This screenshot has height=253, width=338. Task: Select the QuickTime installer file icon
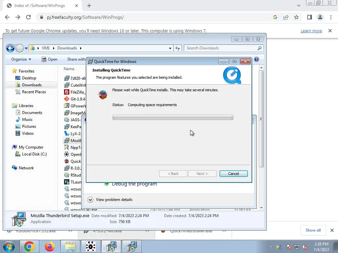tap(67, 161)
